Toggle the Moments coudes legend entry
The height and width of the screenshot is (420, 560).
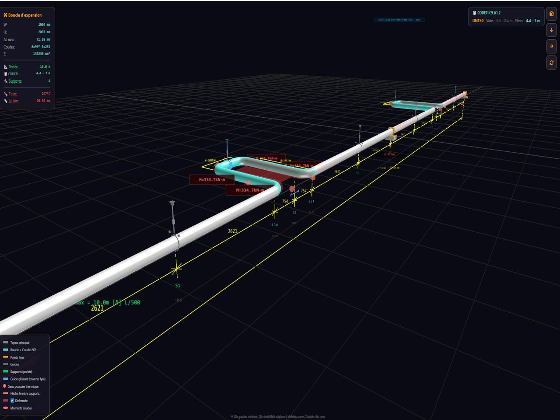[x=21, y=407]
